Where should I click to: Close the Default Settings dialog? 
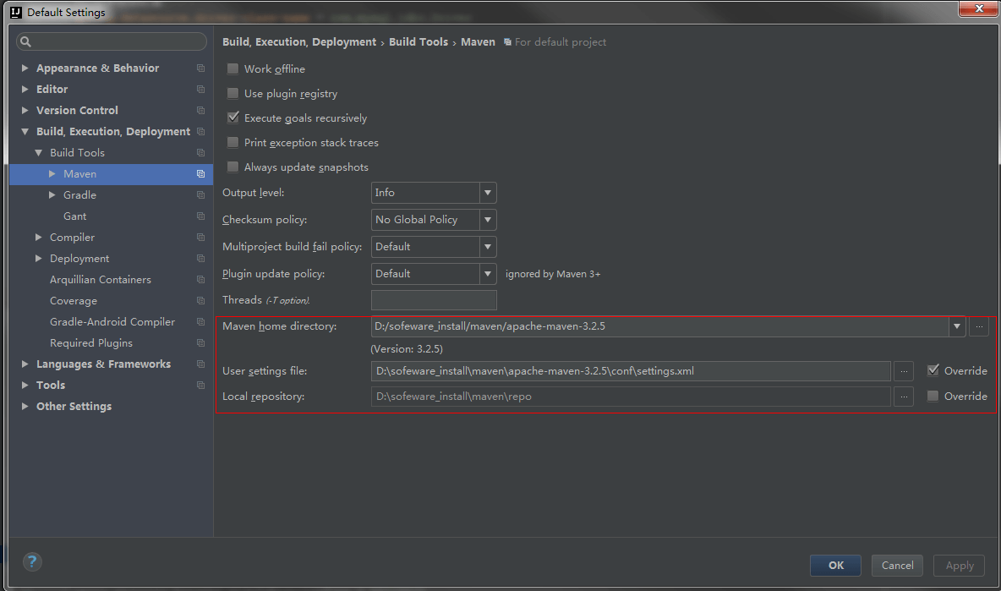pyautogui.click(x=978, y=8)
